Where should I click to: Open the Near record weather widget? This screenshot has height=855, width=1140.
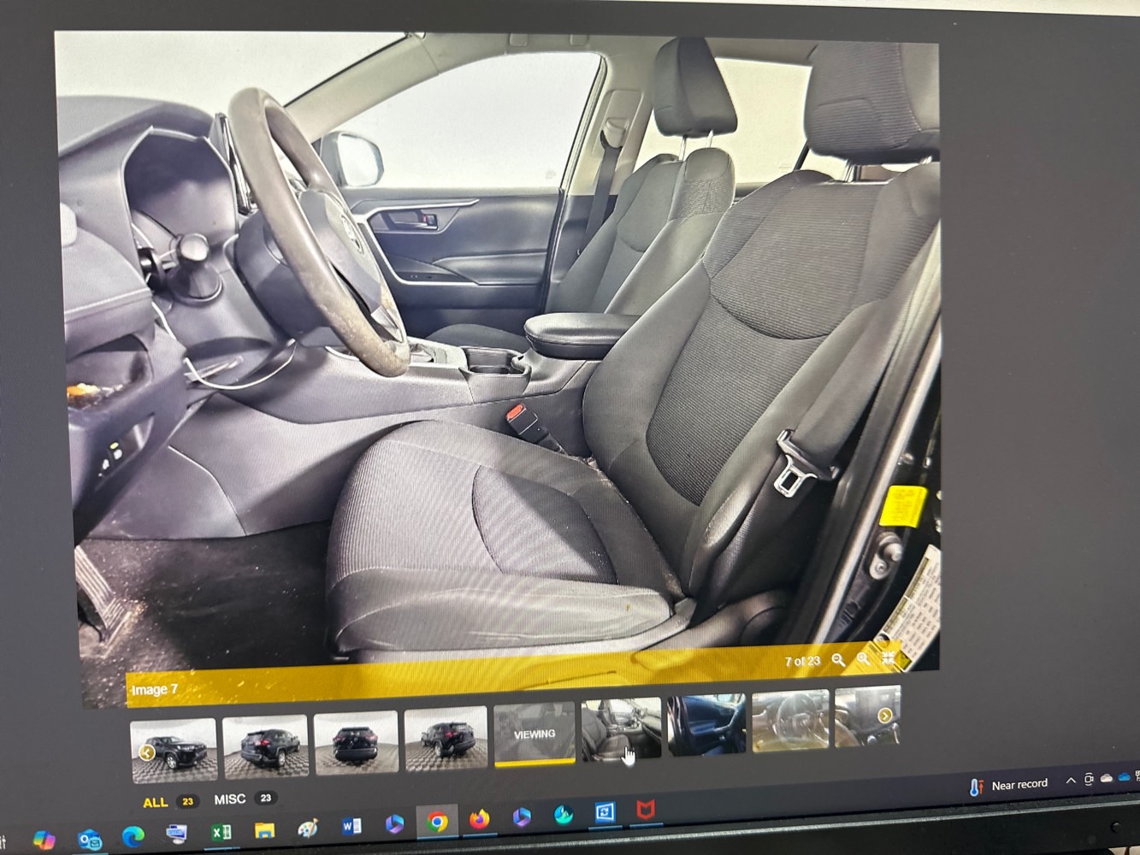1009,785
